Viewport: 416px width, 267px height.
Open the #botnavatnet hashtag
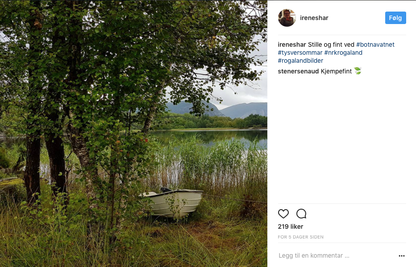[375, 44]
